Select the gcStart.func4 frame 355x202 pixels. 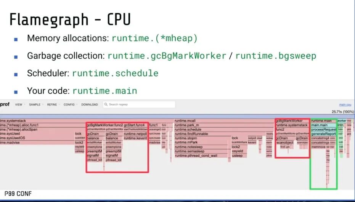[135, 125]
